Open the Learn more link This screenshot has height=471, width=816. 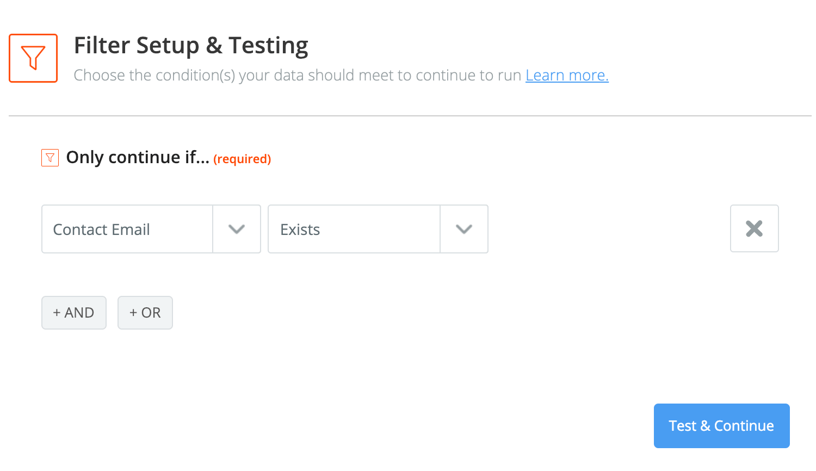pos(567,75)
